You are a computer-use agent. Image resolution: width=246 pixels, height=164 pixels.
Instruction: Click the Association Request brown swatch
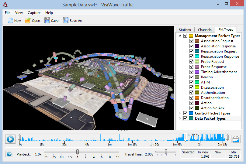(x=197, y=41)
